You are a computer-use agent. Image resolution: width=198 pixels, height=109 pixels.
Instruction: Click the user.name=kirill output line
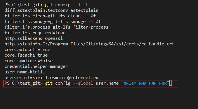point(25,72)
